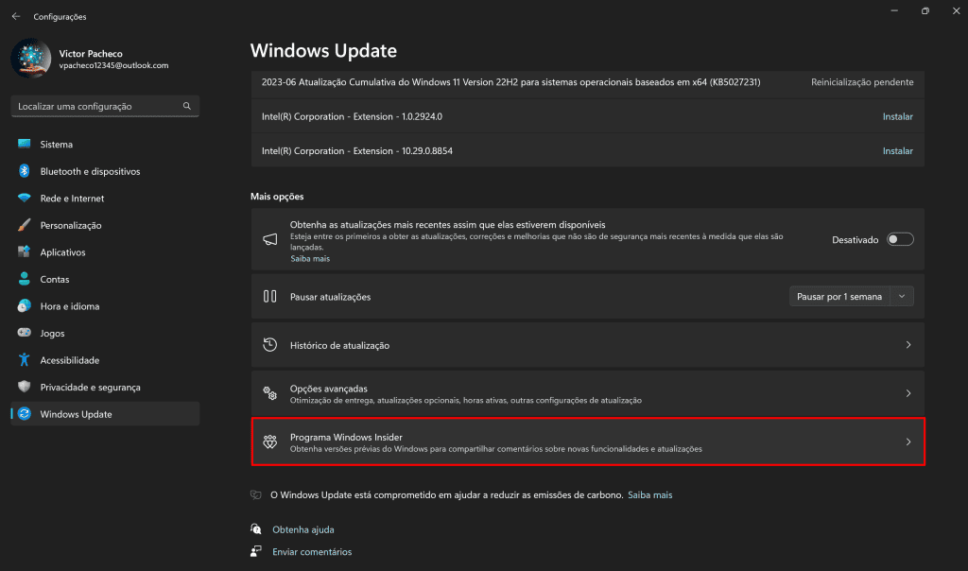Open the Pausar por 1 semana dropdown
968x571 pixels.
click(x=902, y=296)
